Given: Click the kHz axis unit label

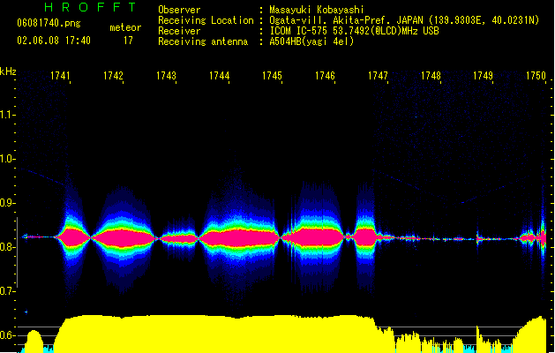Looking at the screenshot, I should tap(8, 71).
